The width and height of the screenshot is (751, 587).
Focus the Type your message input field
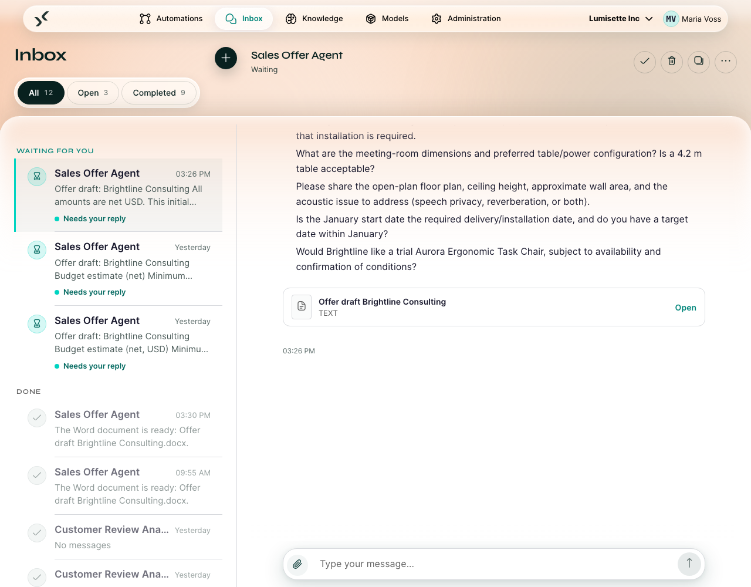493,564
